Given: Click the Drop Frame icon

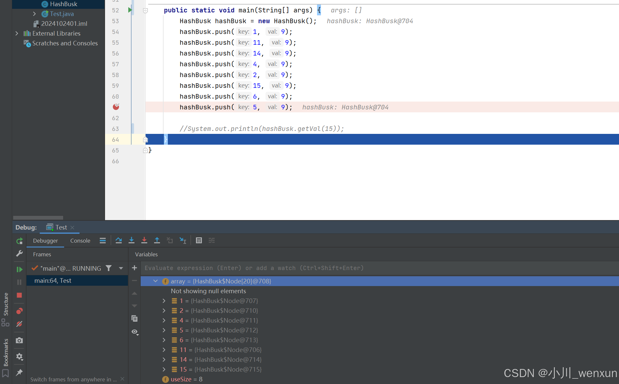Looking at the screenshot, I should (x=170, y=241).
